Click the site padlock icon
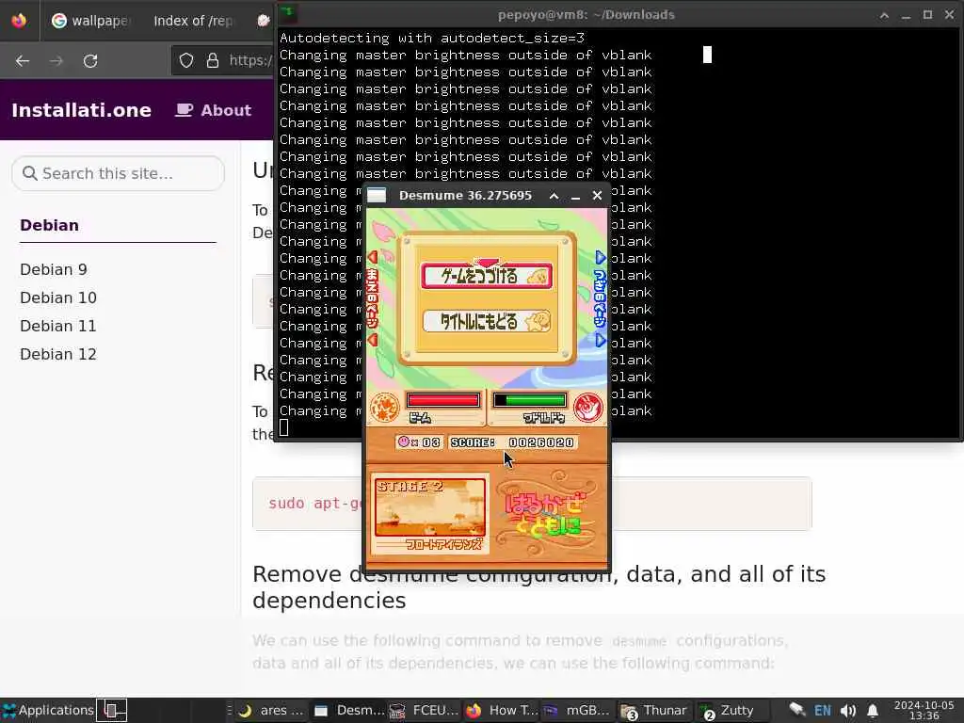The width and height of the screenshot is (964, 723). point(212,60)
